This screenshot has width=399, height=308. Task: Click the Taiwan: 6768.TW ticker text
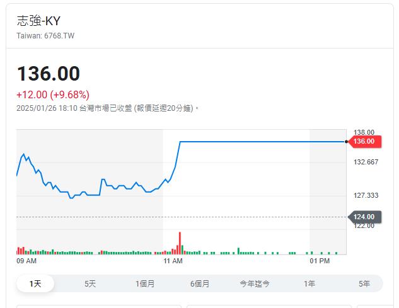(45, 36)
